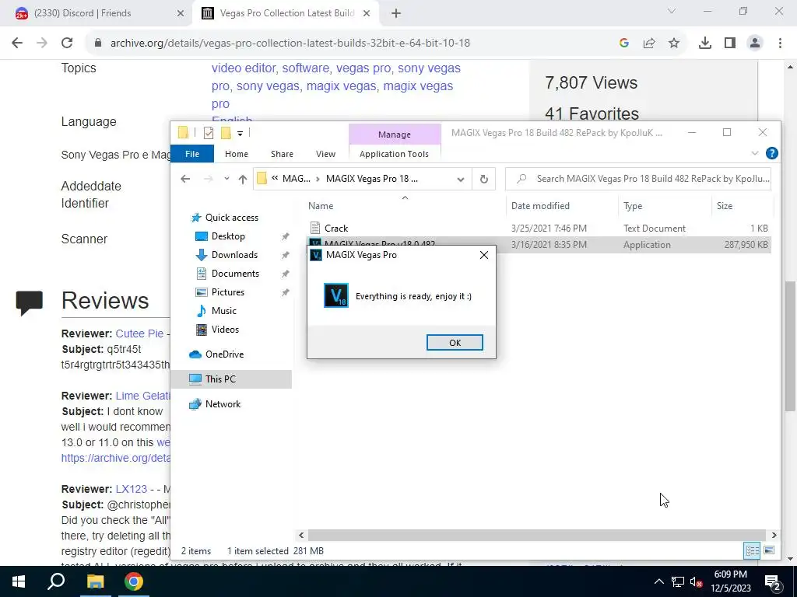
Task: Expand the address bar history dropdown
Action: pyautogui.click(x=461, y=180)
